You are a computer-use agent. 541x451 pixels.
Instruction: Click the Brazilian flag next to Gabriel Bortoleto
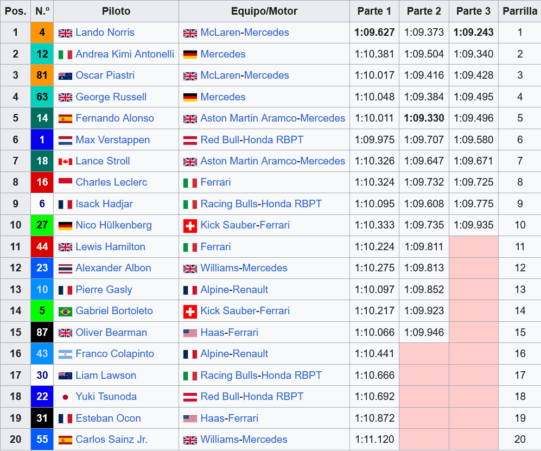[x=65, y=312]
